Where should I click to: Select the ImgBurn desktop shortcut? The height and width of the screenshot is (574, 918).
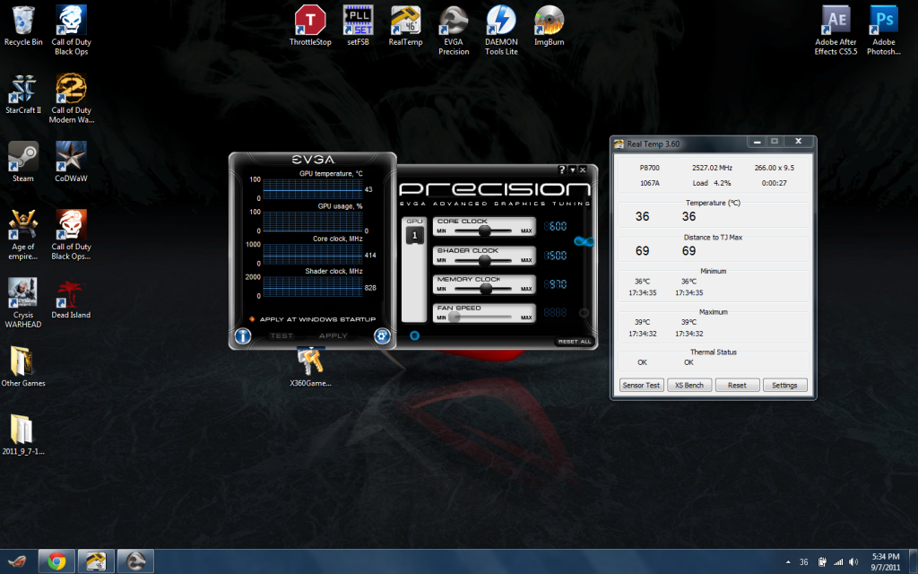[550, 26]
